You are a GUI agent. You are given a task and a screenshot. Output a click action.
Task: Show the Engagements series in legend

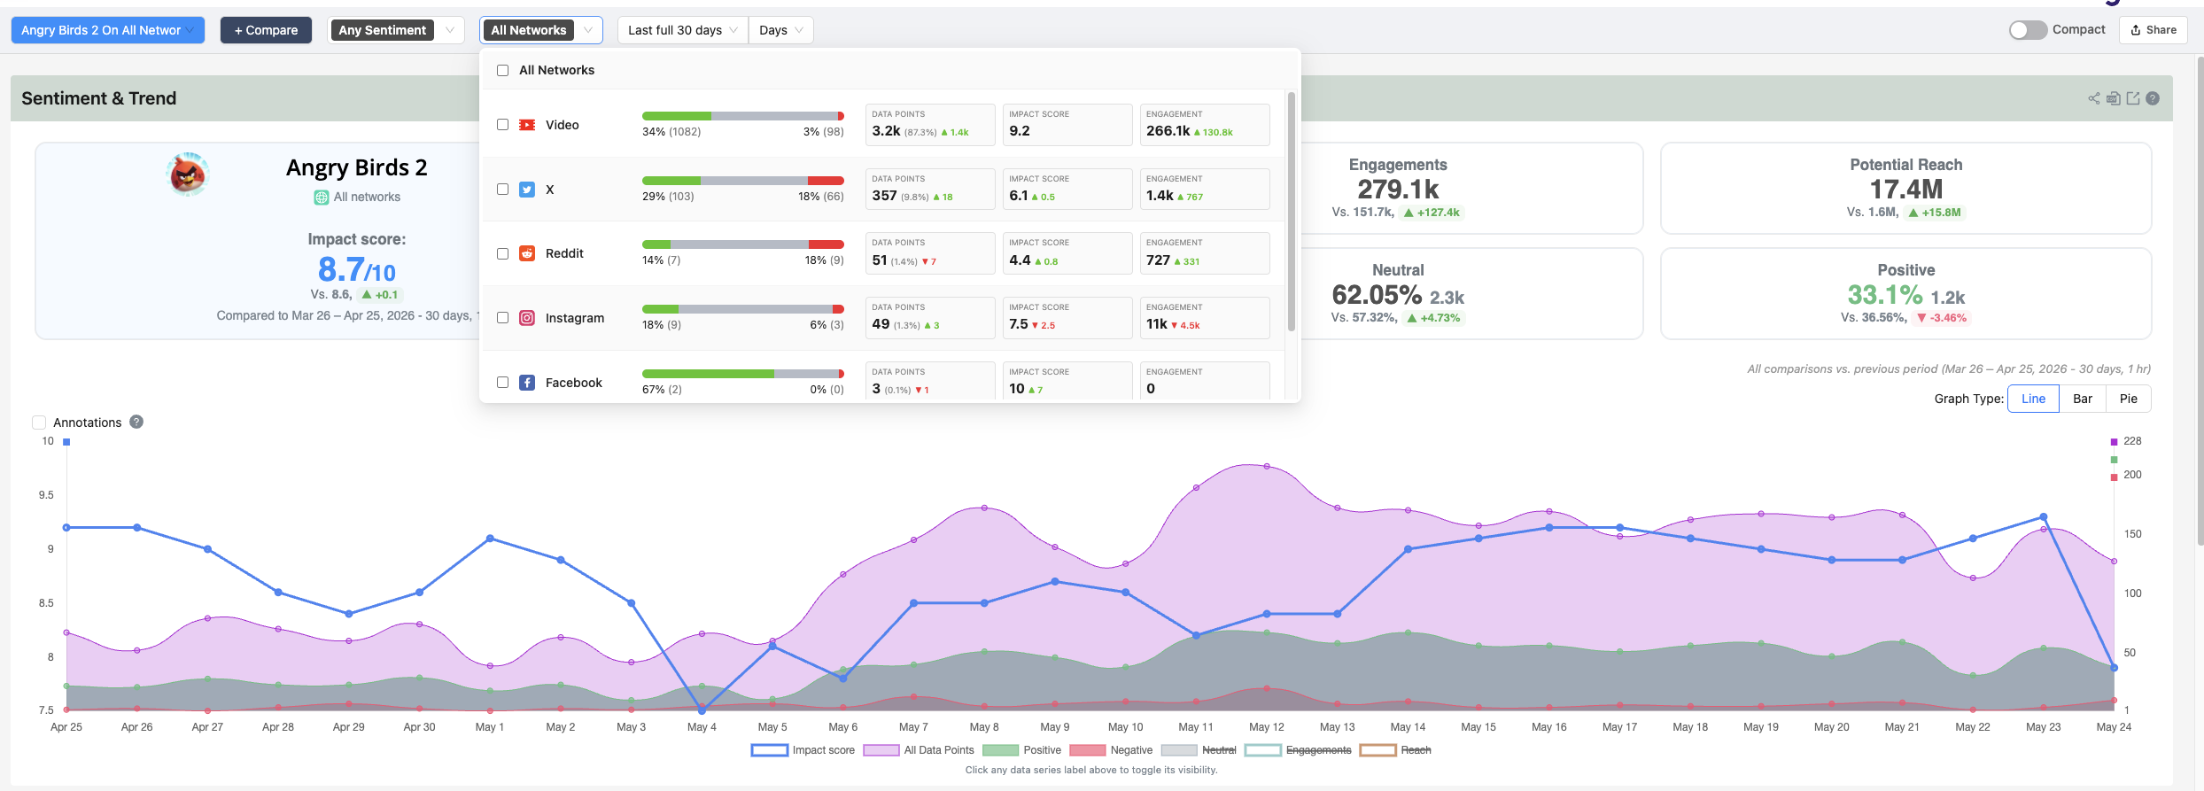tap(1299, 750)
